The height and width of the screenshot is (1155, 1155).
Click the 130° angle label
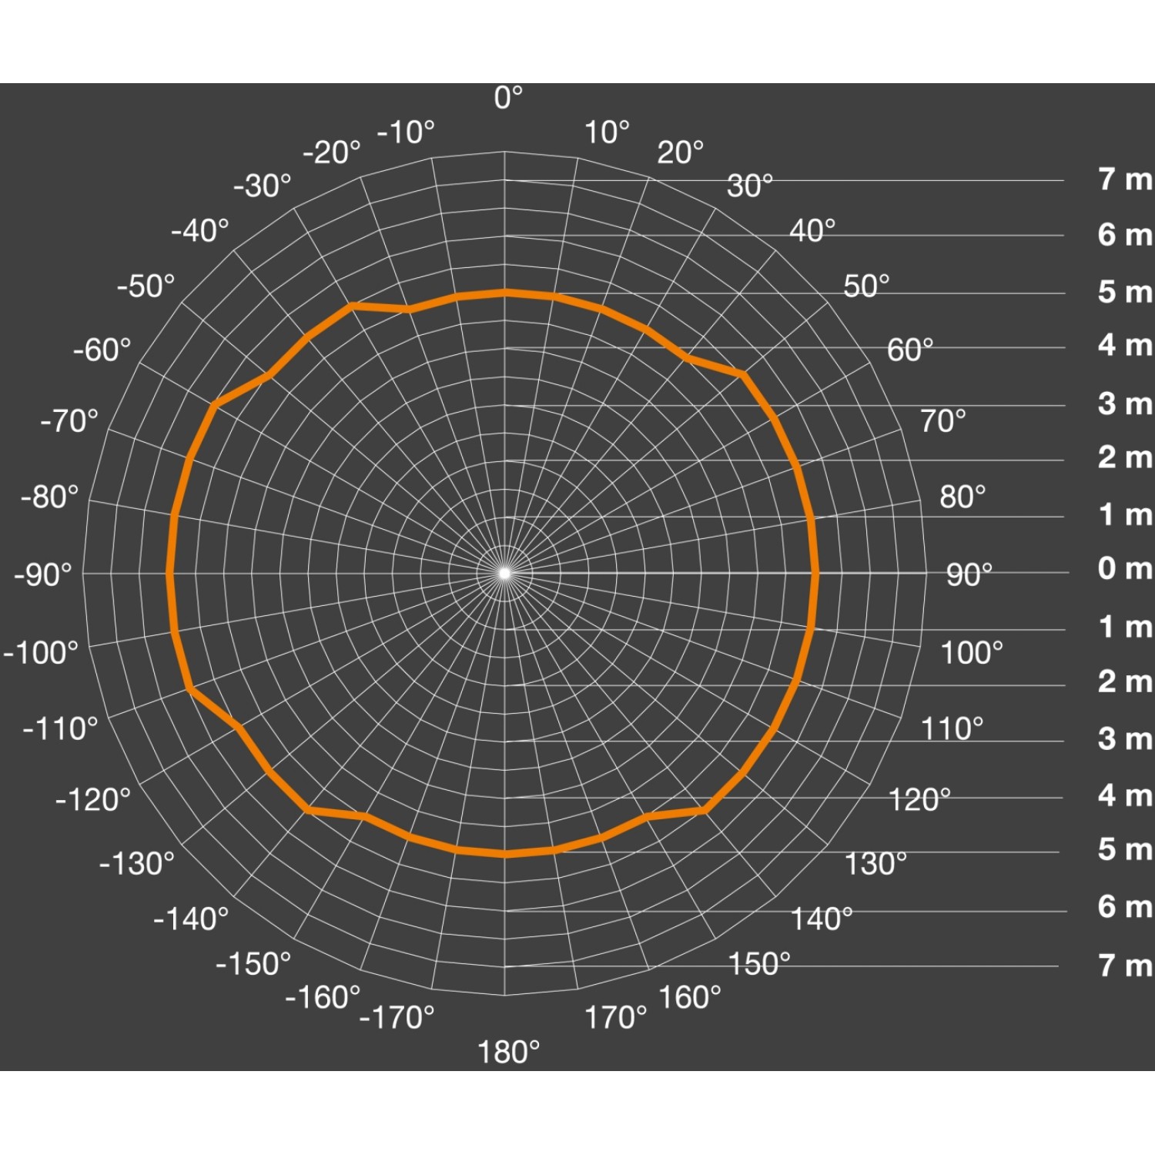coord(875,864)
